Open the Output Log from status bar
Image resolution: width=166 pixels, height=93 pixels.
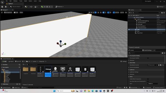[16, 88]
